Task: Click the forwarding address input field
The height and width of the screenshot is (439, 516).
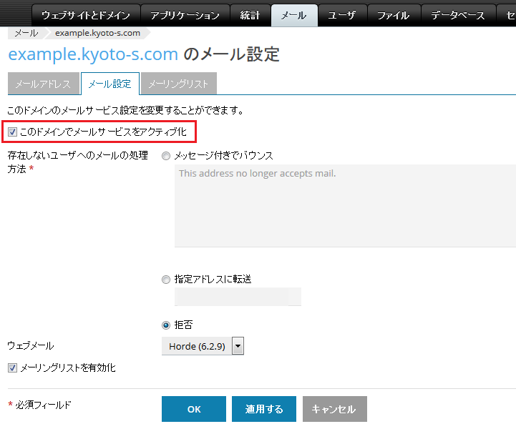Action: point(238,297)
